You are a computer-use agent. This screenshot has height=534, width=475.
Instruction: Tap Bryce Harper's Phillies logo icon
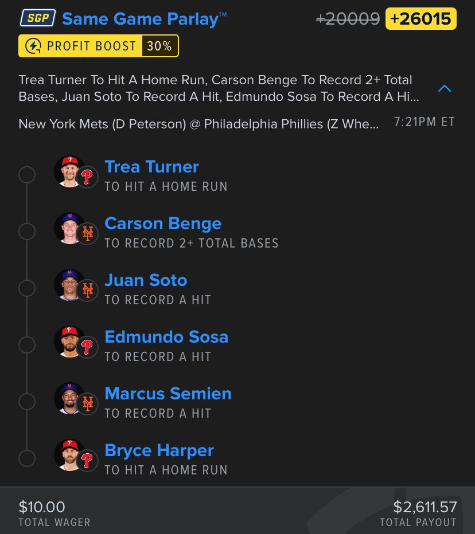[x=87, y=461]
